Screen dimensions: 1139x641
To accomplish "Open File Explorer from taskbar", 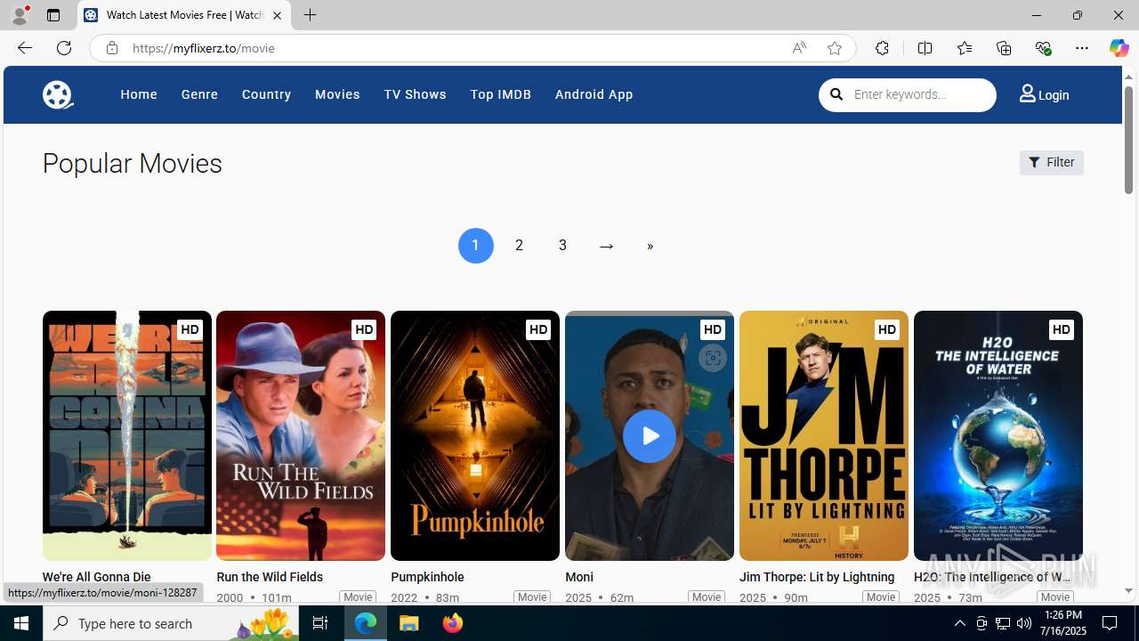I will pyautogui.click(x=409, y=623).
